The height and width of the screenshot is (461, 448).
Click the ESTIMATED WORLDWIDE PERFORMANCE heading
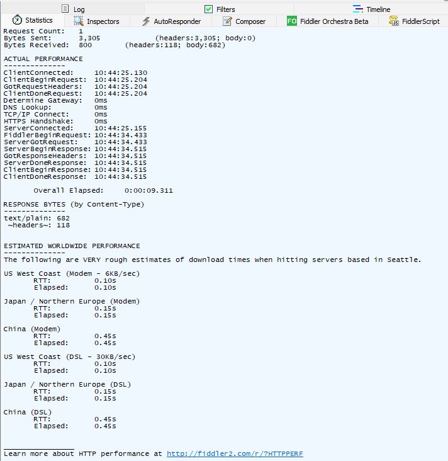tap(72, 246)
